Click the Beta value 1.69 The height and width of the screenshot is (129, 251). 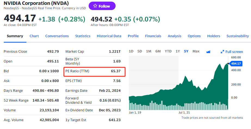point(117,61)
